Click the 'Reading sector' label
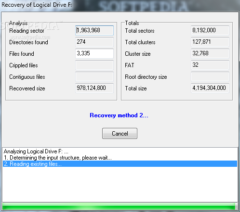 (27, 31)
